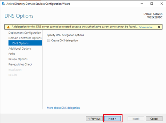Go to Deployment Configuration step
The width and height of the screenshot is (166, 123).
(x=25, y=33)
